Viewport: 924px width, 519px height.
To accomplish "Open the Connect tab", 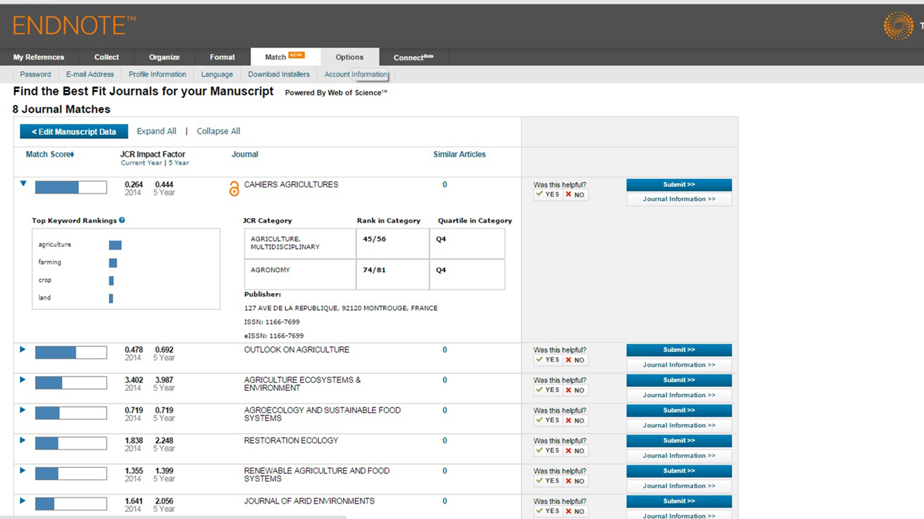I will [413, 57].
